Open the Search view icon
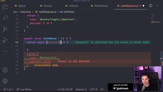This screenshot has height=92, width=163. click(5, 18)
